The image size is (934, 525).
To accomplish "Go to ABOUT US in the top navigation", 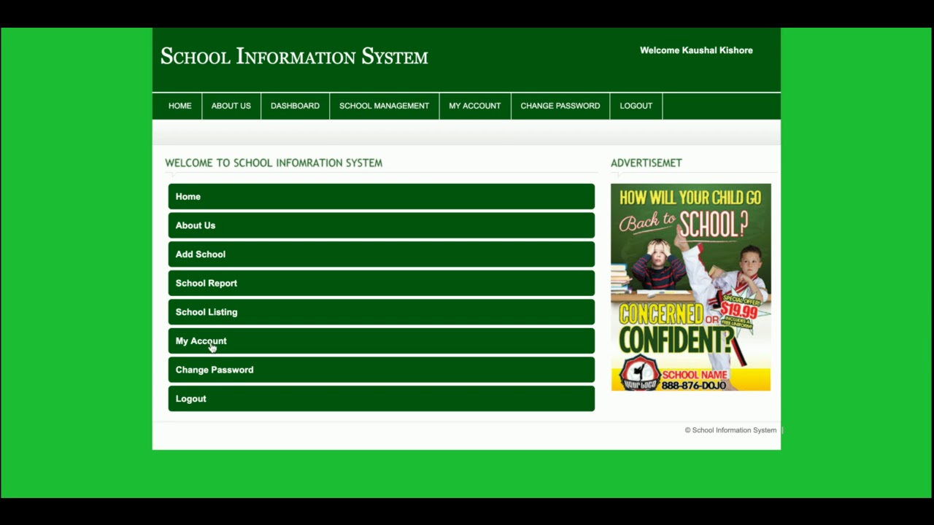I will pyautogui.click(x=231, y=106).
